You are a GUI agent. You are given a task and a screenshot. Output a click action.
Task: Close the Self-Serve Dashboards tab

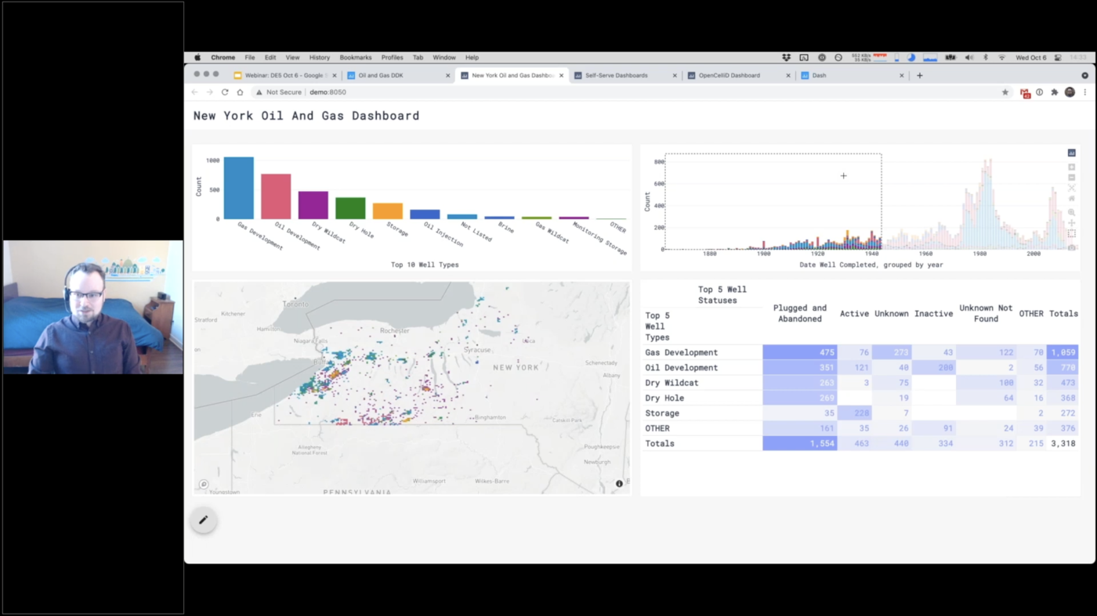coord(675,76)
